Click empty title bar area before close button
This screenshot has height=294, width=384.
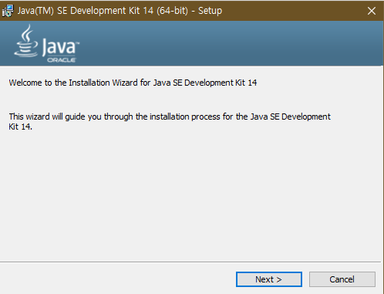tap(293, 11)
